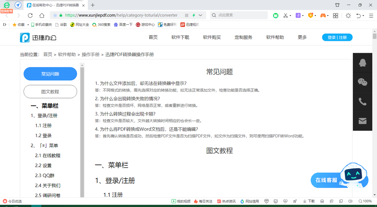Click the 100% zoom control in the status bar
The width and height of the screenshot is (377, 207).
365,201
